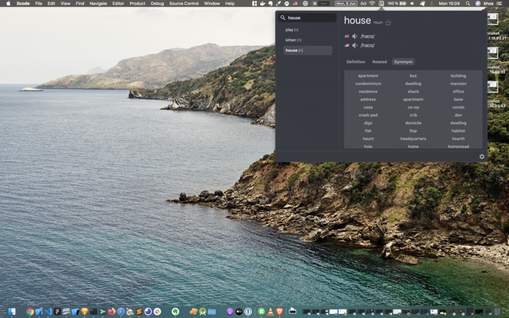
Task: Click in the 'house' search field
Action: pos(307,18)
